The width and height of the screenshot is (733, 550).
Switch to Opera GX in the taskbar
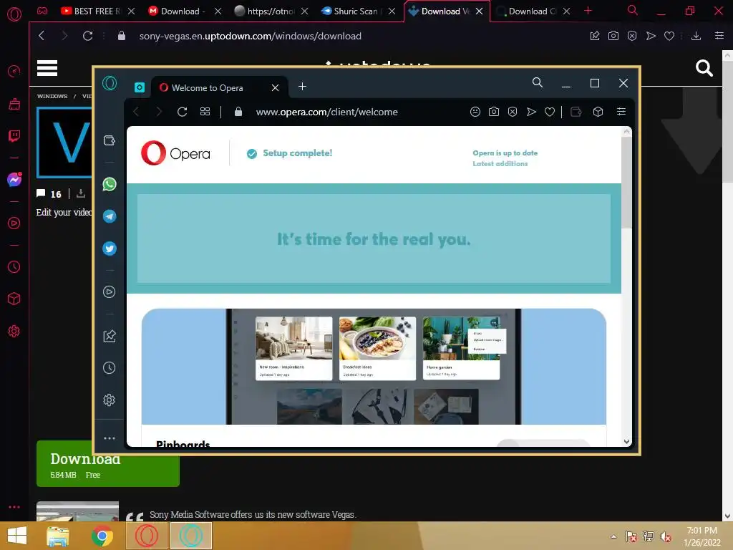146,536
